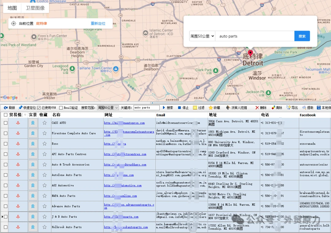Image resolution: width=331 pixels, height=233 pixels.
Task: Click current location target icon
Action: point(13,23)
